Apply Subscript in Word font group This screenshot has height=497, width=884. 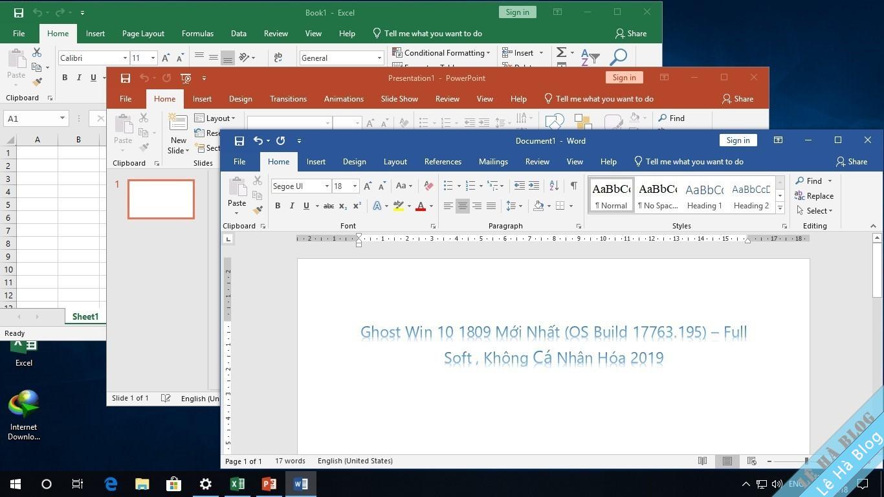click(x=343, y=206)
